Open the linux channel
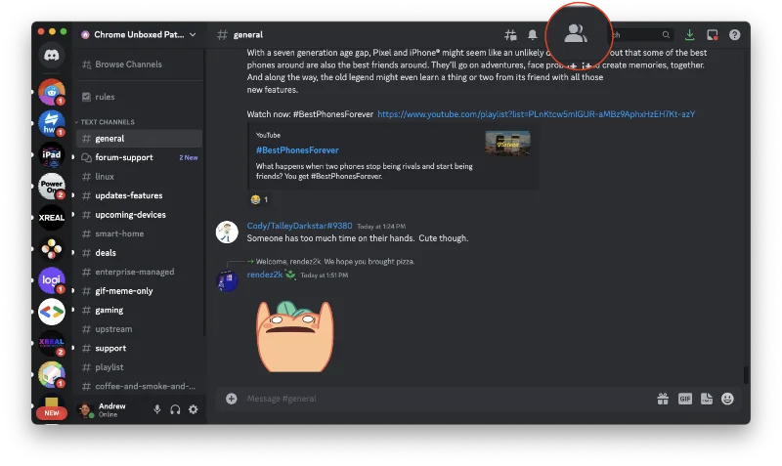This screenshot has width=782, height=466. (139, 177)
